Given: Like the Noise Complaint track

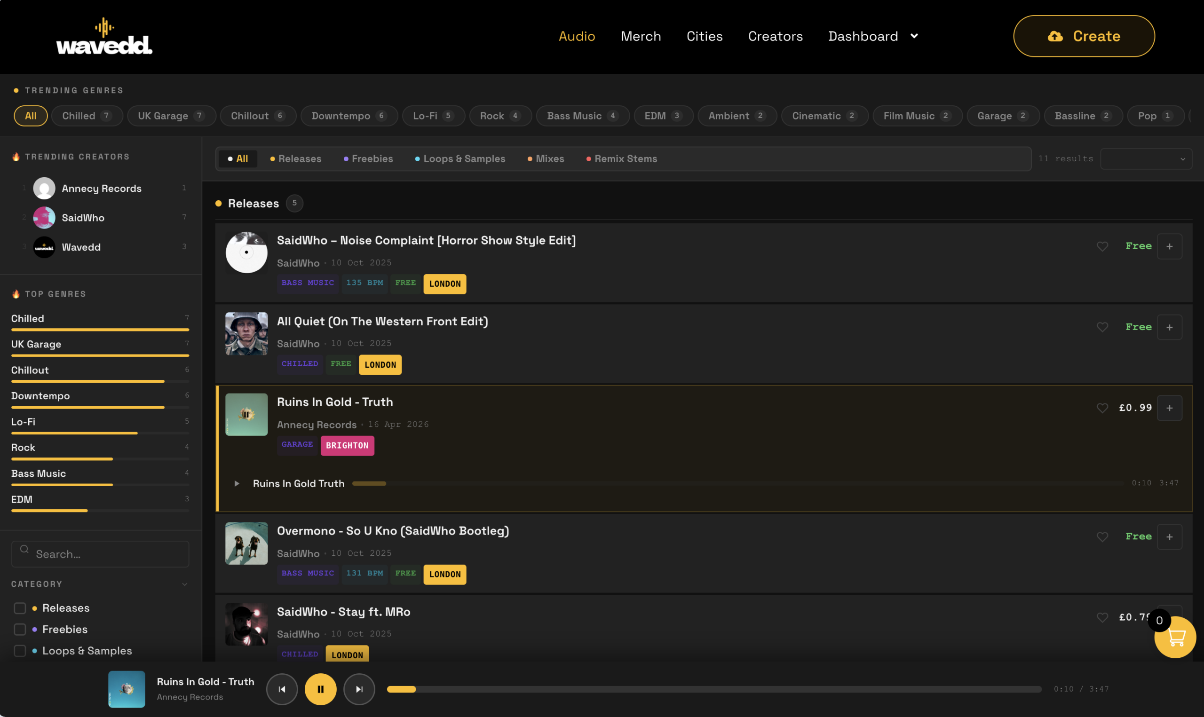Looking at the screenshot, I should pos(1102,246).
